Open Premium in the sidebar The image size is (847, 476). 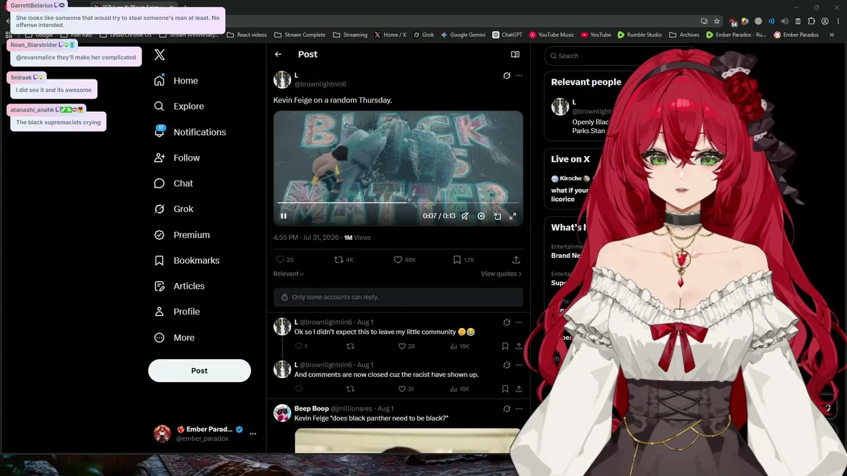point(182,235)
